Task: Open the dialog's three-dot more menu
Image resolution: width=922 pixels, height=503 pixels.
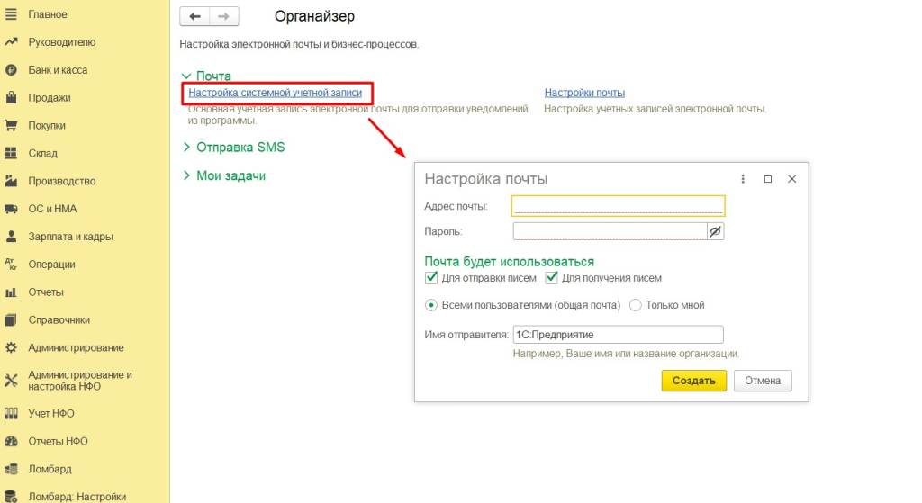Action: coord(743,179)
